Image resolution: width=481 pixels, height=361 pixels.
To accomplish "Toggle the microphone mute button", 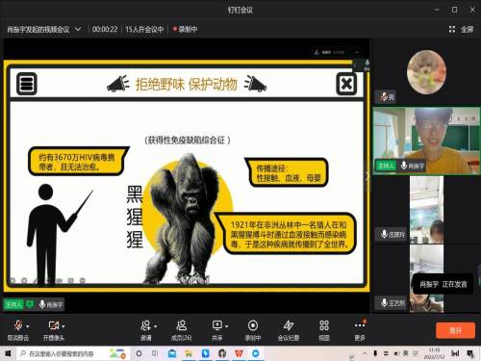I will (18, 325).
